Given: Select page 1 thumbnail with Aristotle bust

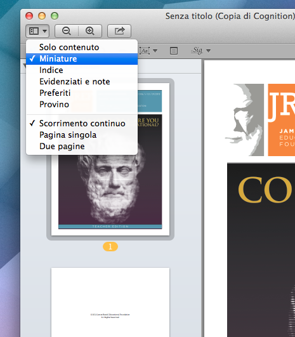Looking at the screenshot, I should click(110, 159).
